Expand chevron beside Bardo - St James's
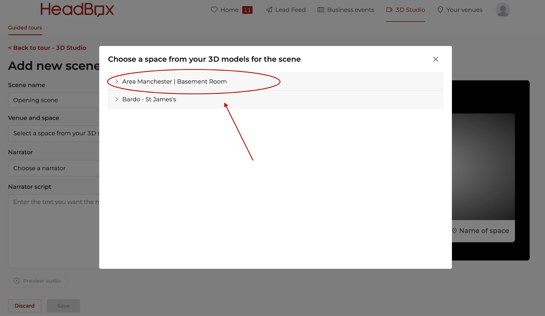Image resolution: width=545 pixels, height=316 pixels. pos(116,99)
